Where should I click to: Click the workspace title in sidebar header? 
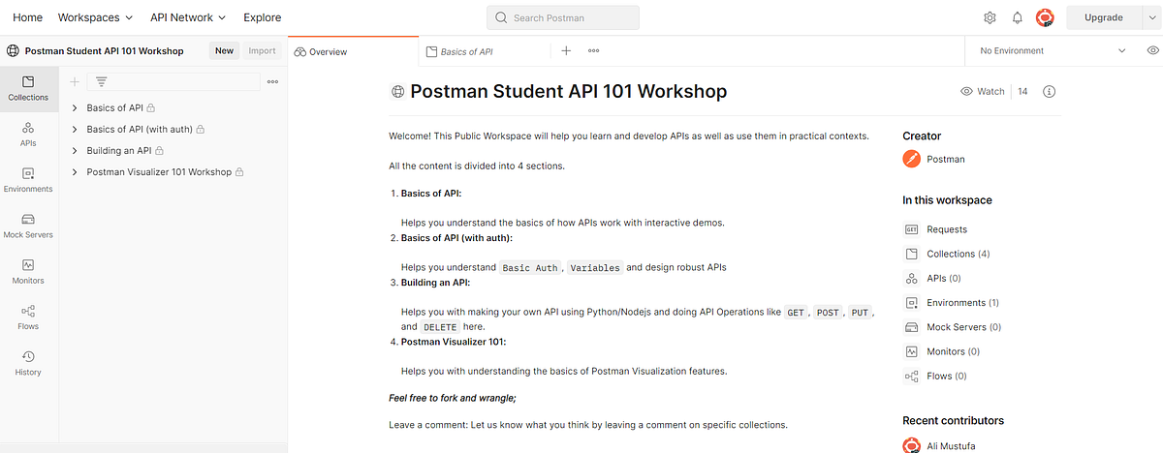(x=104, y=50)
